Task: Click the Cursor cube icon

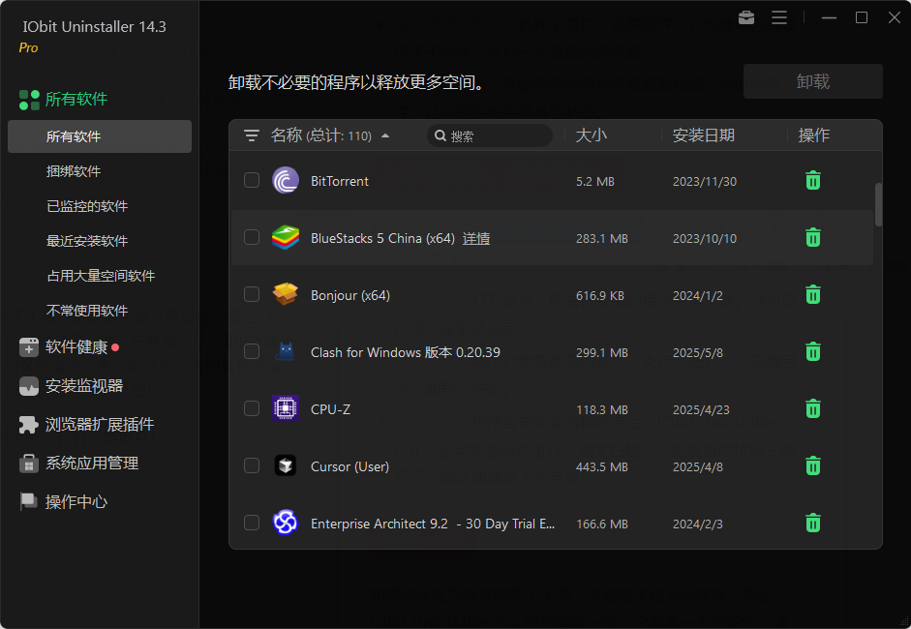Action: coord(286,465)
